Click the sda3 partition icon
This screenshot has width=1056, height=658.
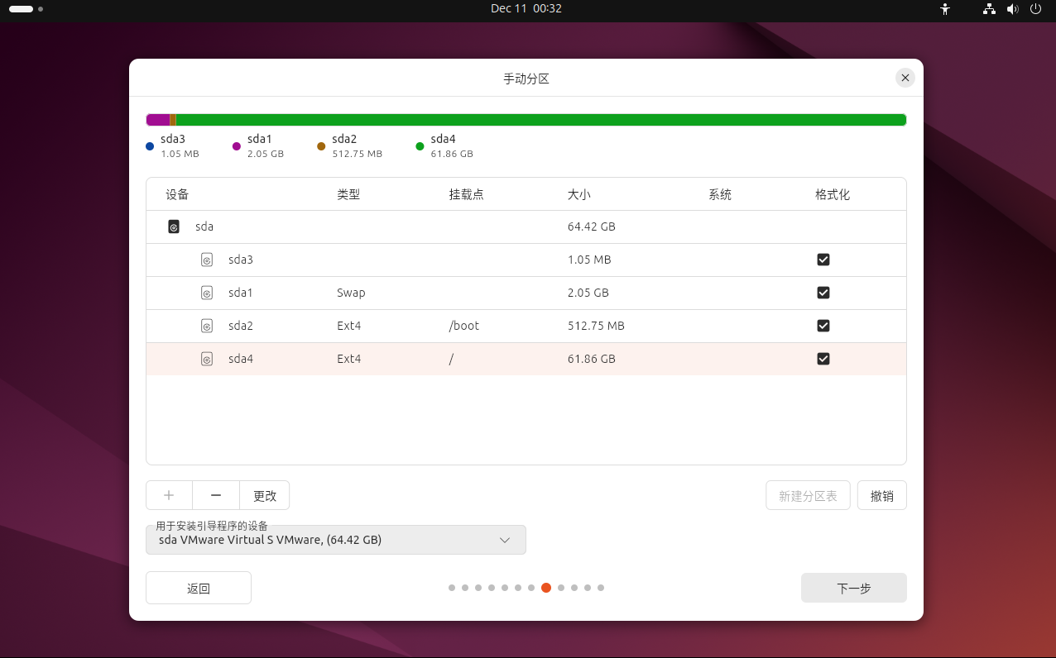point(207,260)
